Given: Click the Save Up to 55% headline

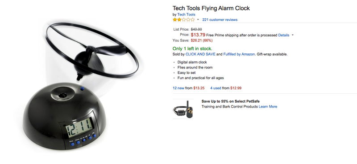Looking at the screenshot, I should 230,101.
